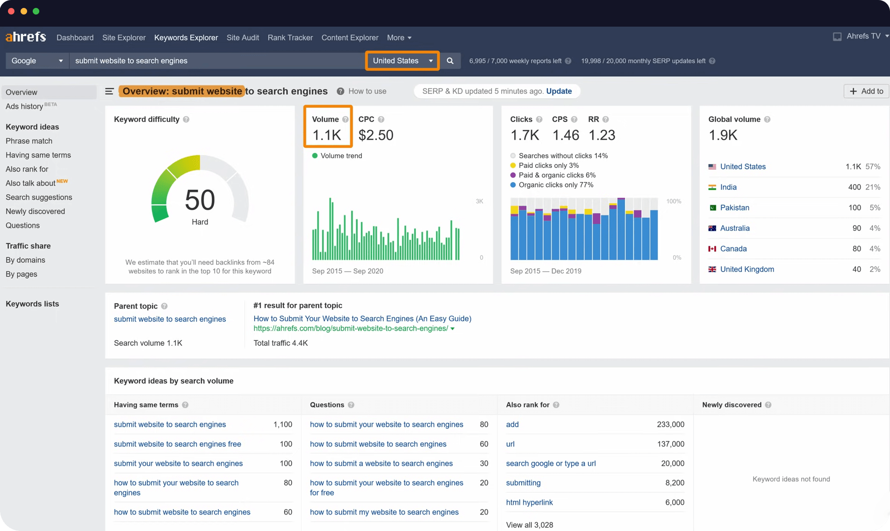Screen dimensions: 890x531
Task: Click the Add to button
Action: [x=866, y=91]
